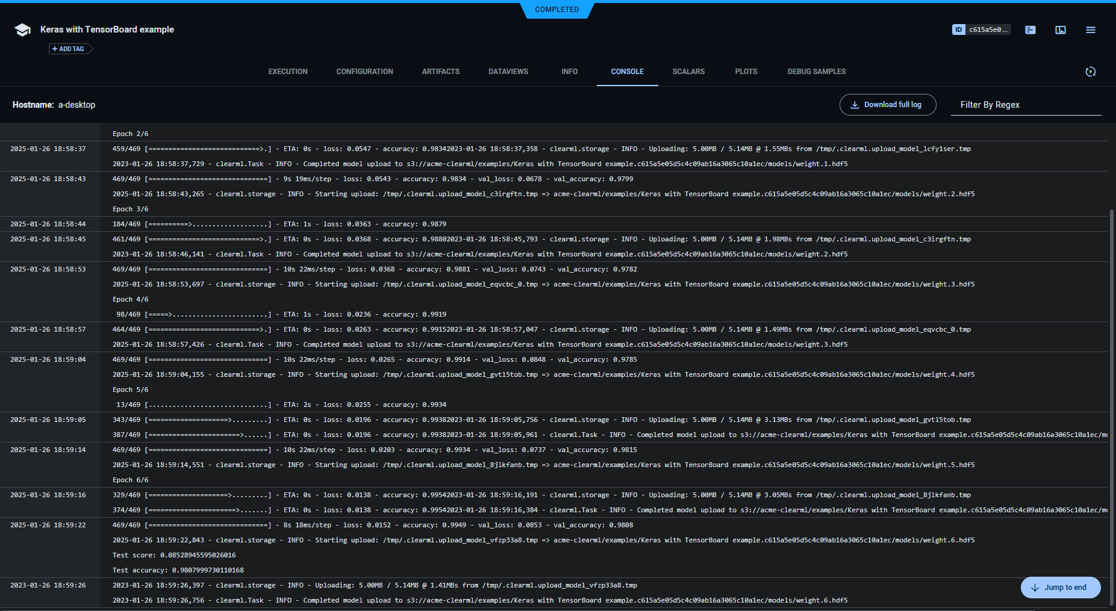Click the ClearML experiment type icon
Image resolution: width=1116 pixels, height=611 pixels.
point(22,29)
